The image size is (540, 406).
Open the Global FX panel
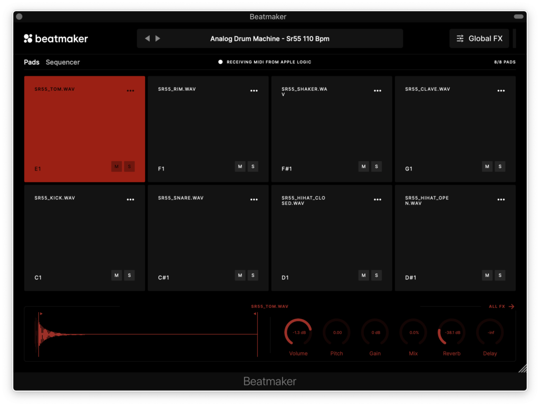click(479, 39)
